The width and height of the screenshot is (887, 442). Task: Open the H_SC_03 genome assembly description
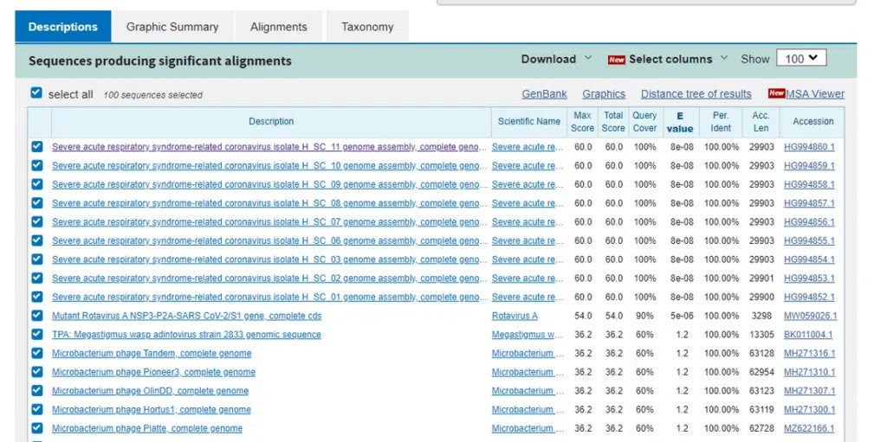coord(269,259)
